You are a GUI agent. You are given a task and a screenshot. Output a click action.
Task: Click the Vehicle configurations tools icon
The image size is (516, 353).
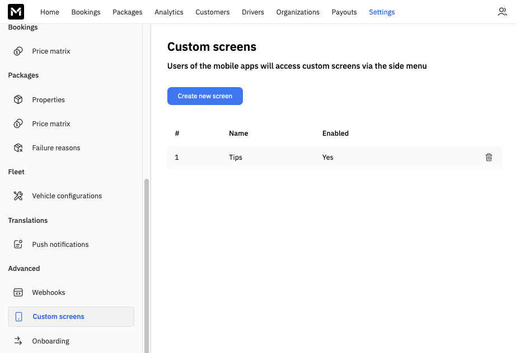(x=18, y=196)
